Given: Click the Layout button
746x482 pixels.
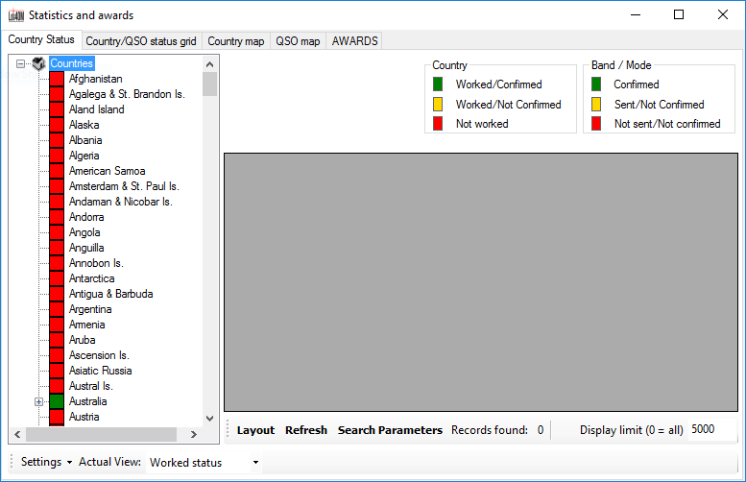Looking at the screenshot, I should [x=255, y=430].
